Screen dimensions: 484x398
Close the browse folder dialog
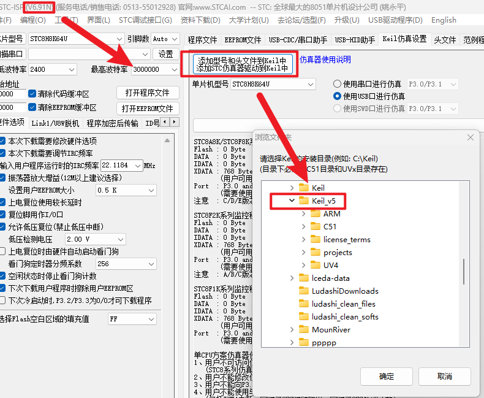[470, 137]
